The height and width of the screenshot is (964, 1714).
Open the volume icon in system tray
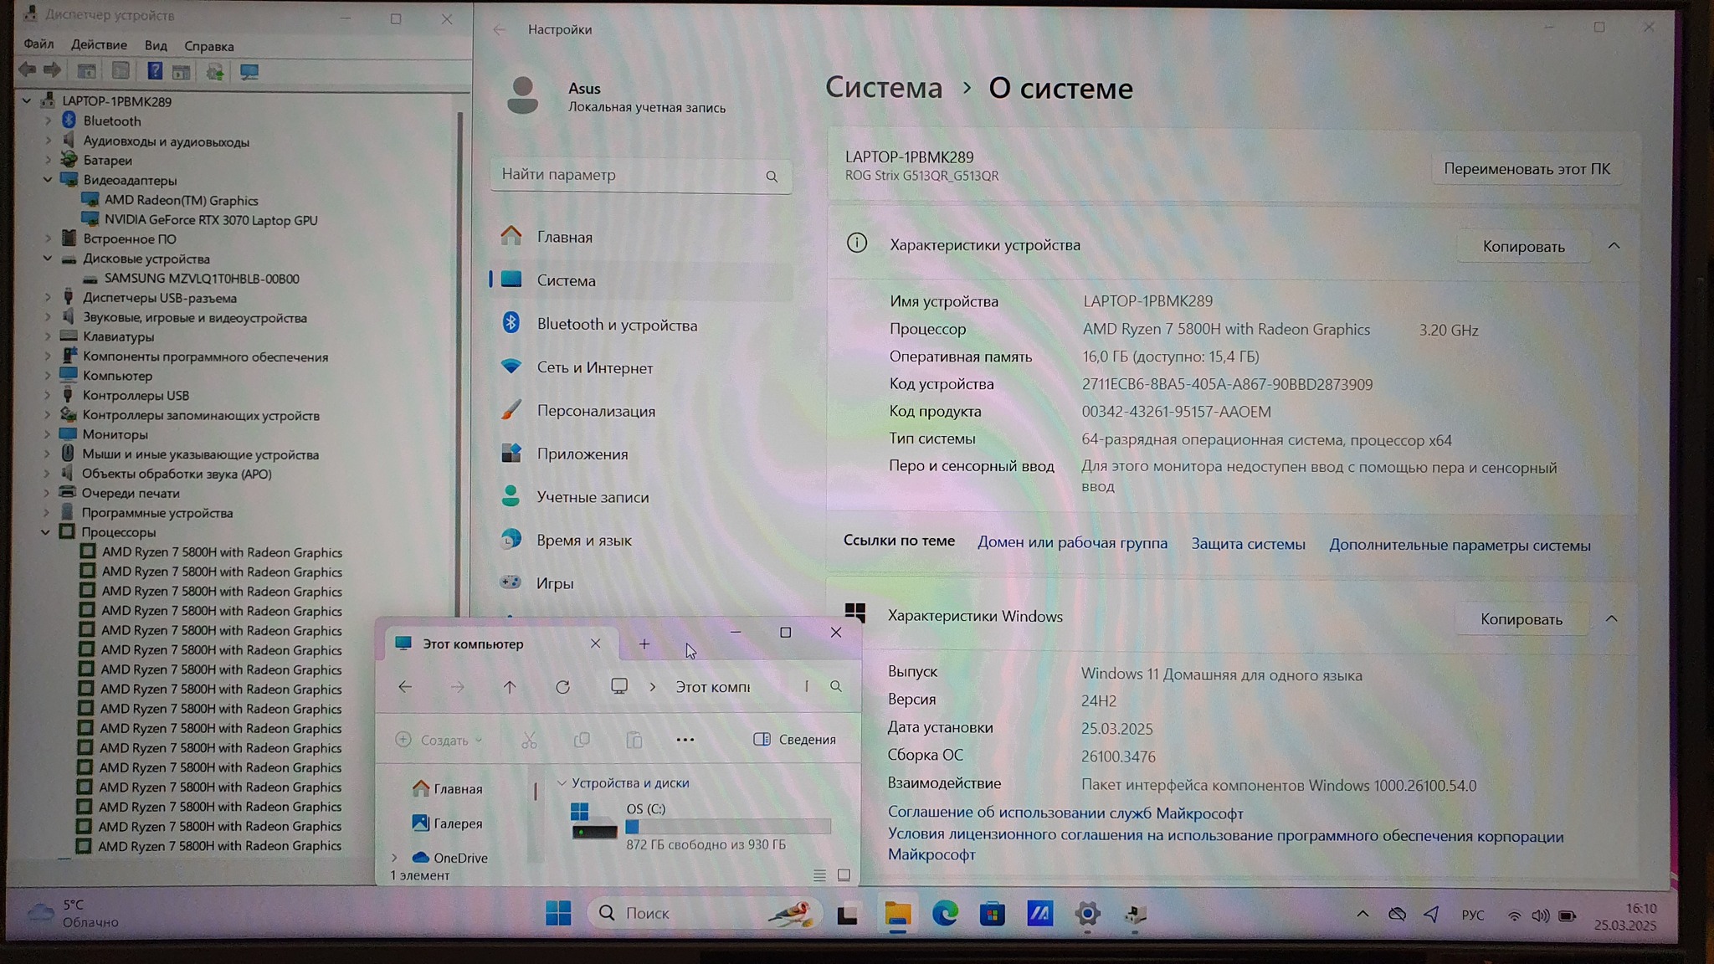pos(1540,915)
